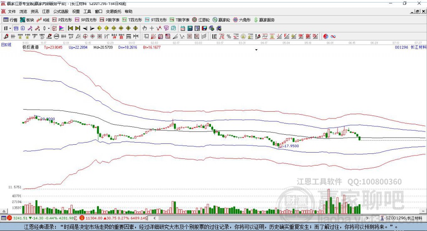
Task: Jump to first bar with green skip-back icon
Action: 70,28
